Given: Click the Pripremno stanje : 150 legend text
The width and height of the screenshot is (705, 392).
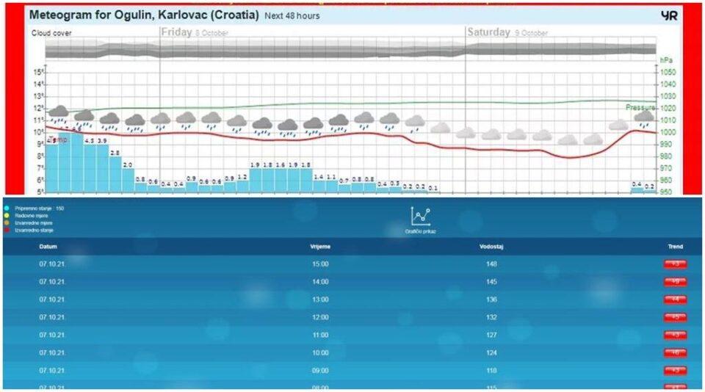Looking at the screenshot, I should pyautogui.click(x=40, y=208).
